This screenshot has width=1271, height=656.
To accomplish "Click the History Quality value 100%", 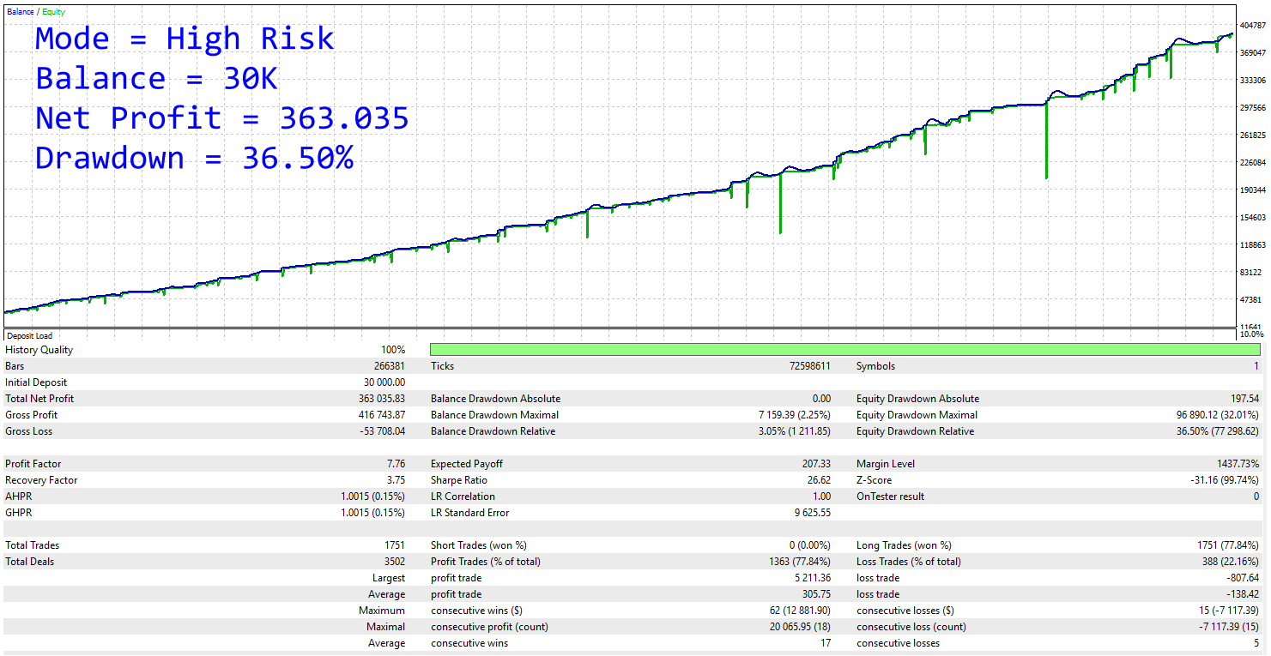I will 394,350.
